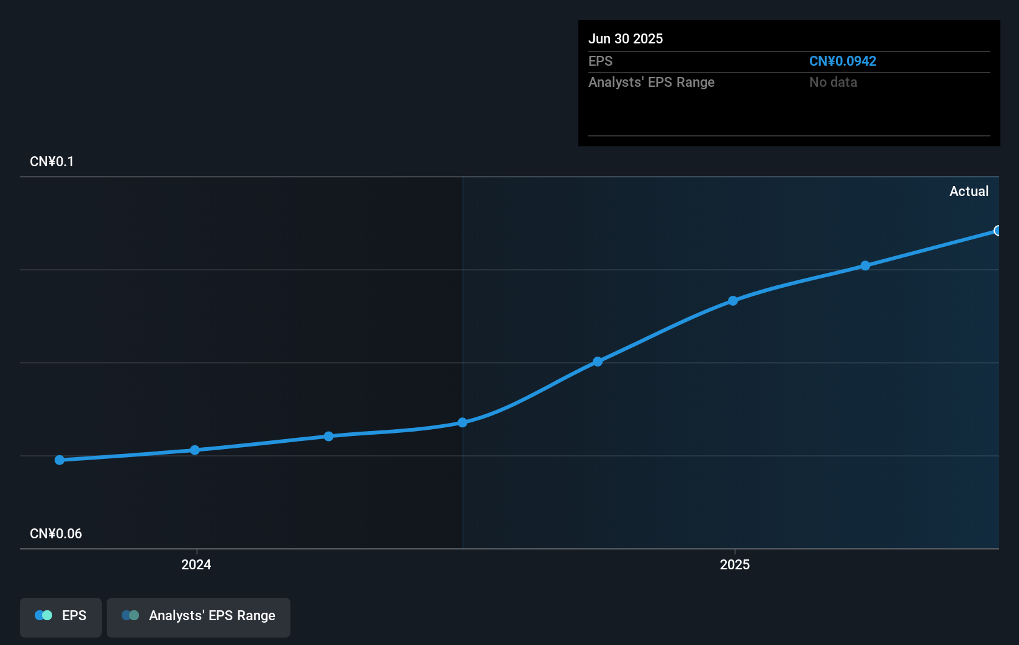
Task: Click the CN¥0.1 y-axis label
Action: pos(52,162)
